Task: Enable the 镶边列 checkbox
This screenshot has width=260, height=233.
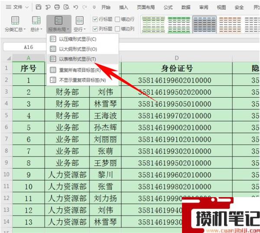Action: click(117, 29)
